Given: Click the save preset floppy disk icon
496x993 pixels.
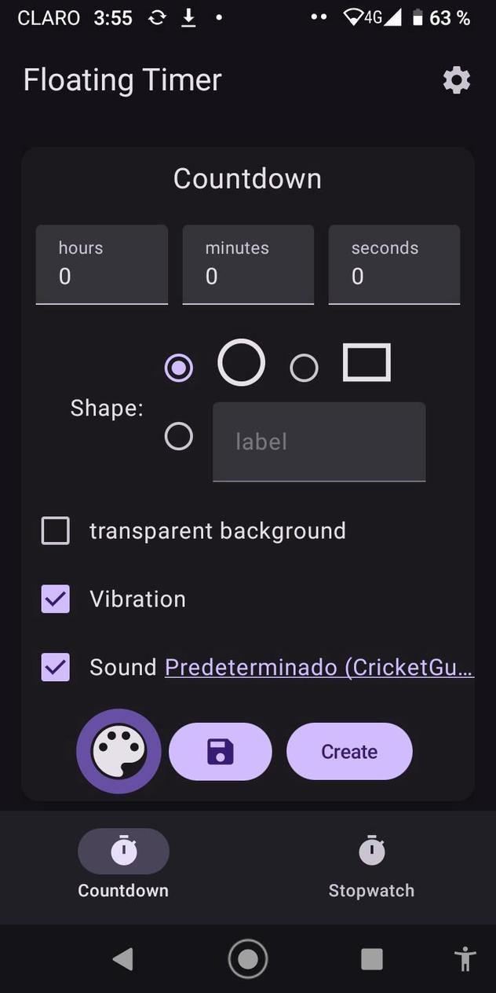Looking at the screenshot, I should pyautogui.click(x=221, y=751).
